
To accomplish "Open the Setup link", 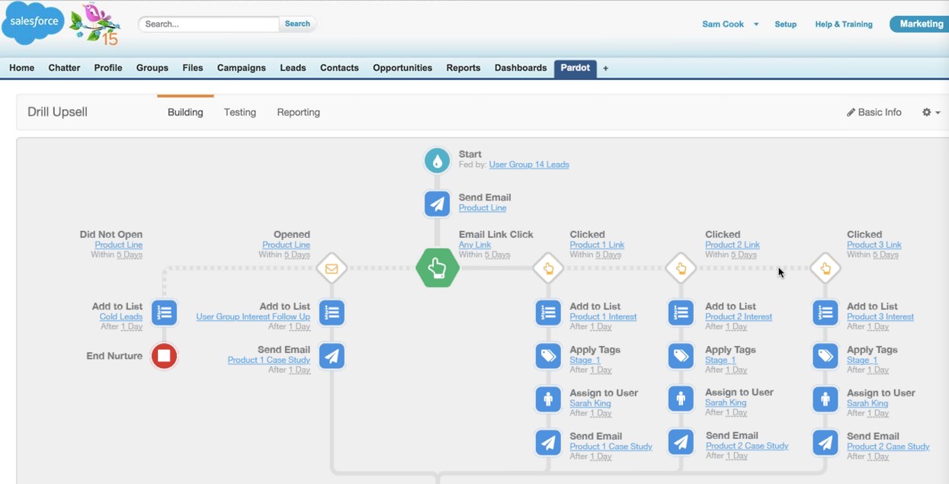I will tap(786, 24).
